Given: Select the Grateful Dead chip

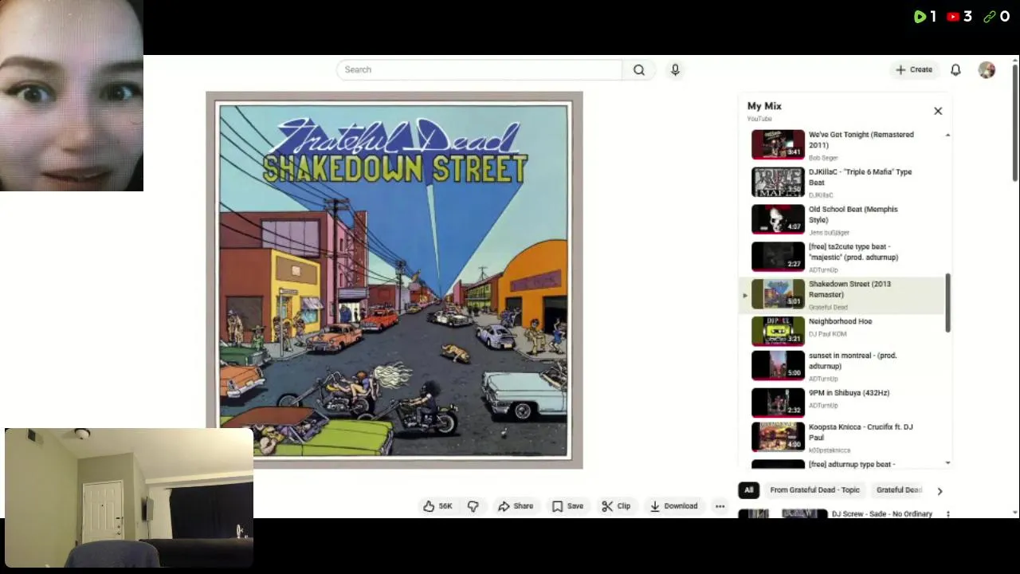Looking at the screenshot, I should click(899, 490).
